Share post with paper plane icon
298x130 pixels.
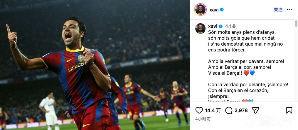click(255, 110)
